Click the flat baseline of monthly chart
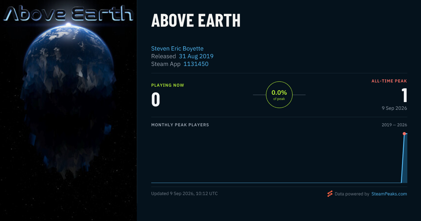The width and height of the screenshot is (421, 221). (276, 182)
